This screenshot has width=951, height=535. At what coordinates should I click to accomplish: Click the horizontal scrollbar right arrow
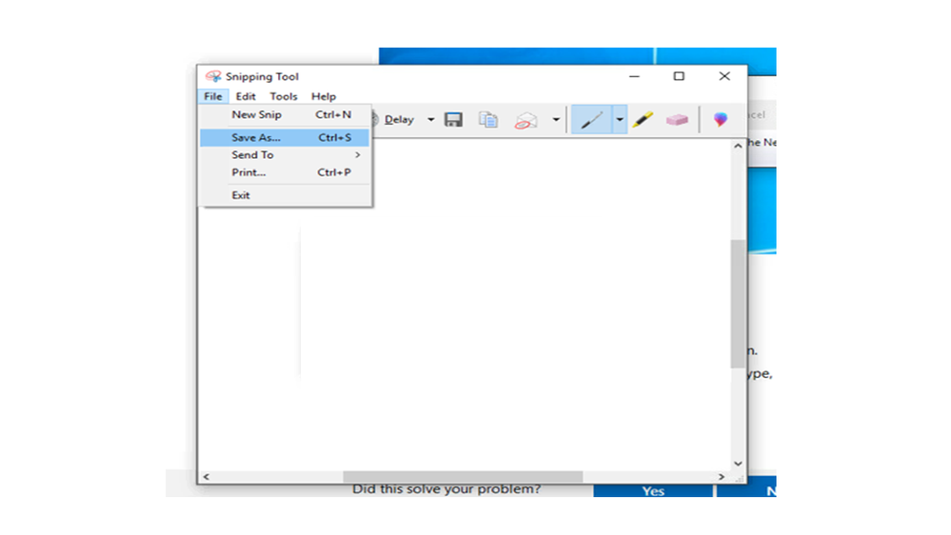pos(722,477)
